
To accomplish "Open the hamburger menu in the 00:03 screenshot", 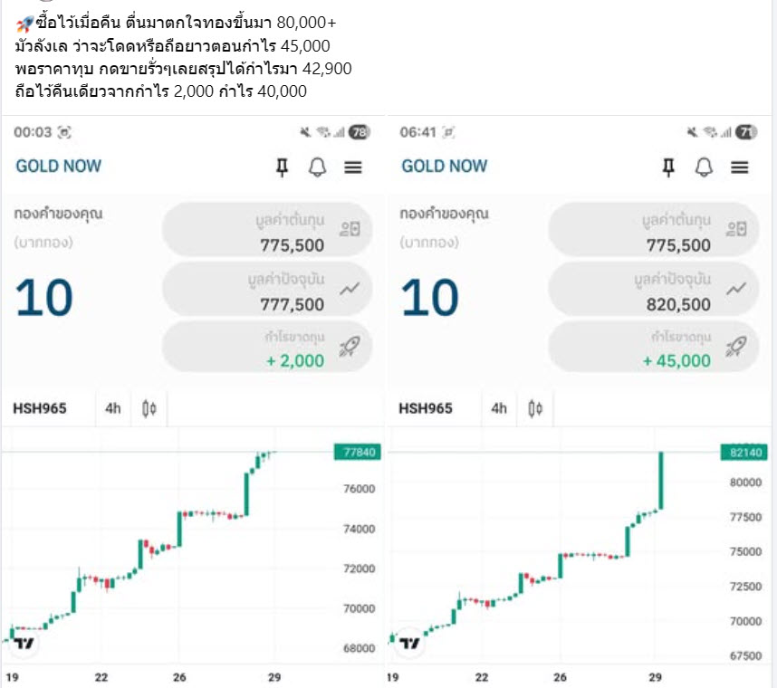I will coord(353,167).
